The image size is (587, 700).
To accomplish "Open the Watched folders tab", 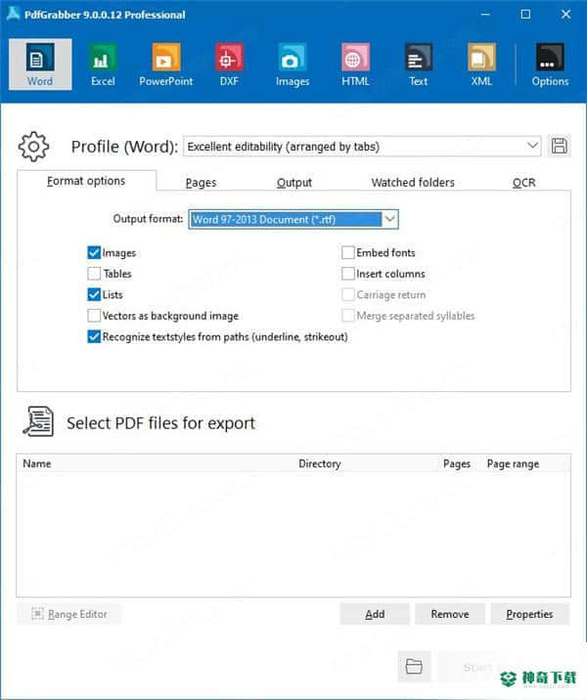I will pos(413,183).
